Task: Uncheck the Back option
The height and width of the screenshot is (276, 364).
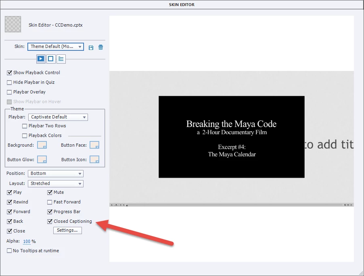Action: 10,222
